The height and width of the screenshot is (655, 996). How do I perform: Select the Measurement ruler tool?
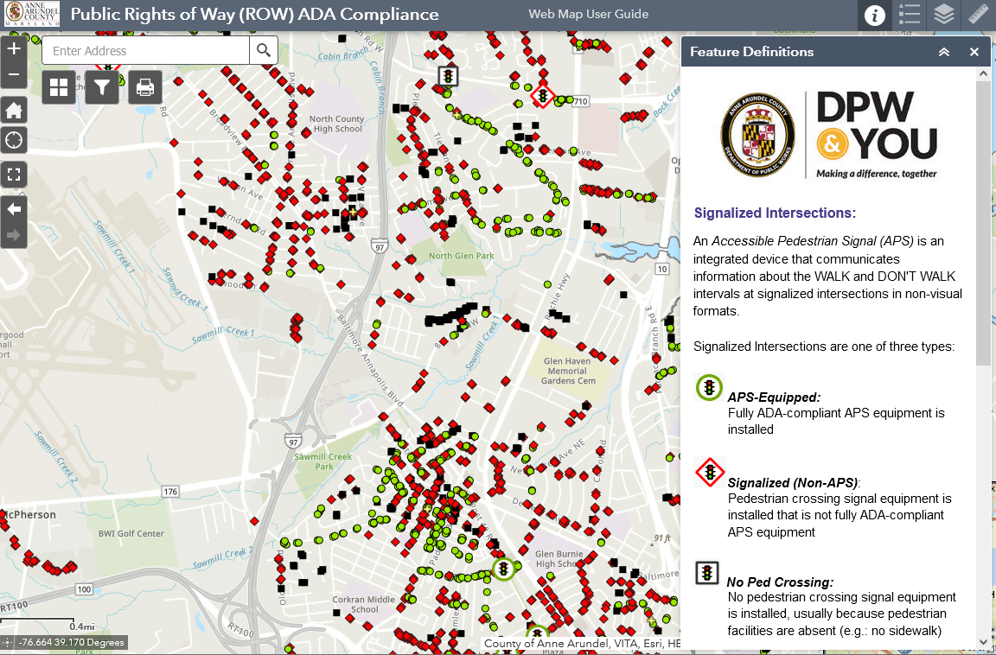(x=978, y=15)
